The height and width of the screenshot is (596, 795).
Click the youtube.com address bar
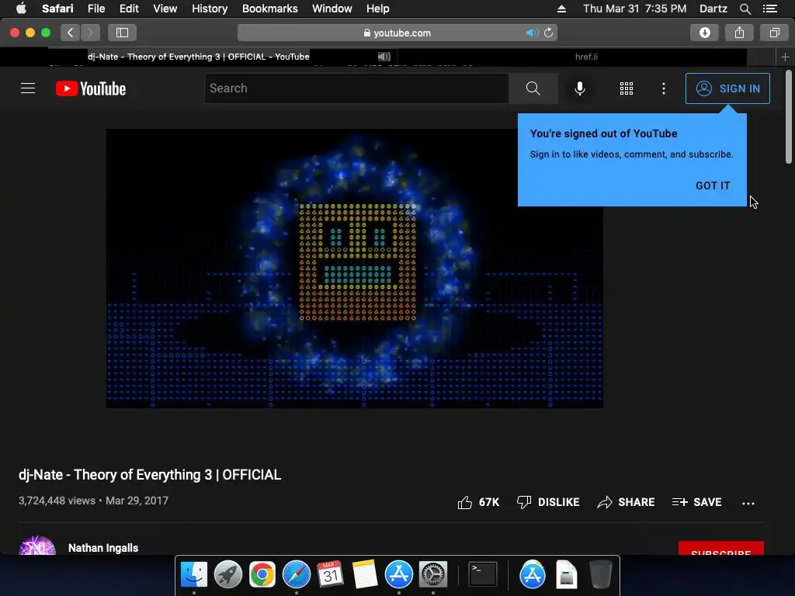click(397, 33)
